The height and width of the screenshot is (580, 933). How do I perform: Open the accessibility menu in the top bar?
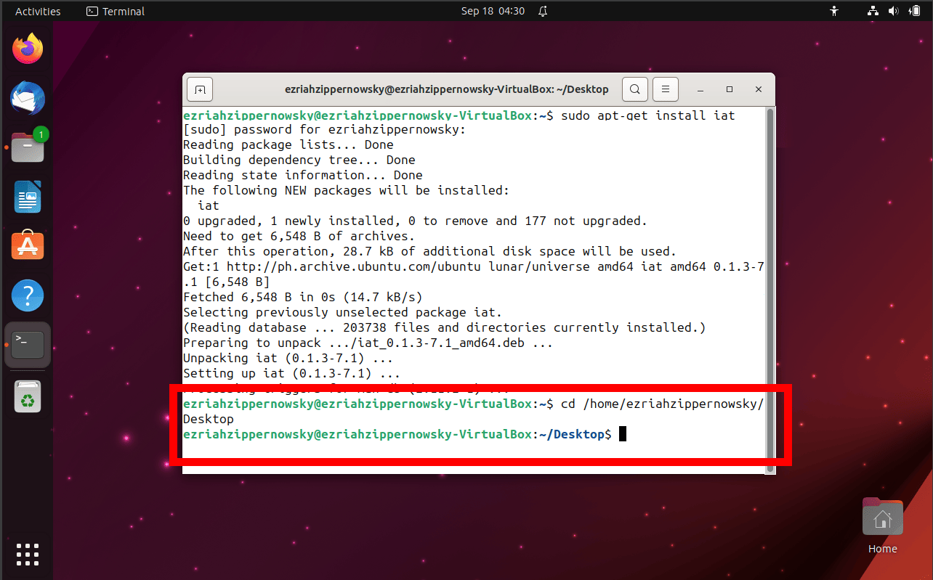coord(834,11)
